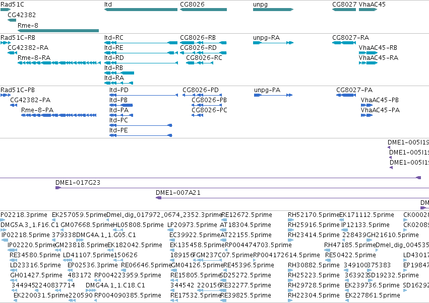Click the Rad51C gene label in the top track
The height and width of the screenshot is (303, 429).
click(12, 5)
